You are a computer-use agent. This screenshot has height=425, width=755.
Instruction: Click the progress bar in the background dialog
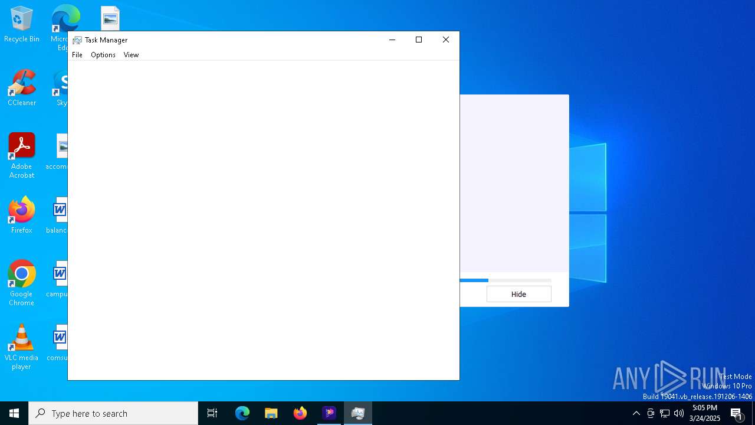coord(505,280)
